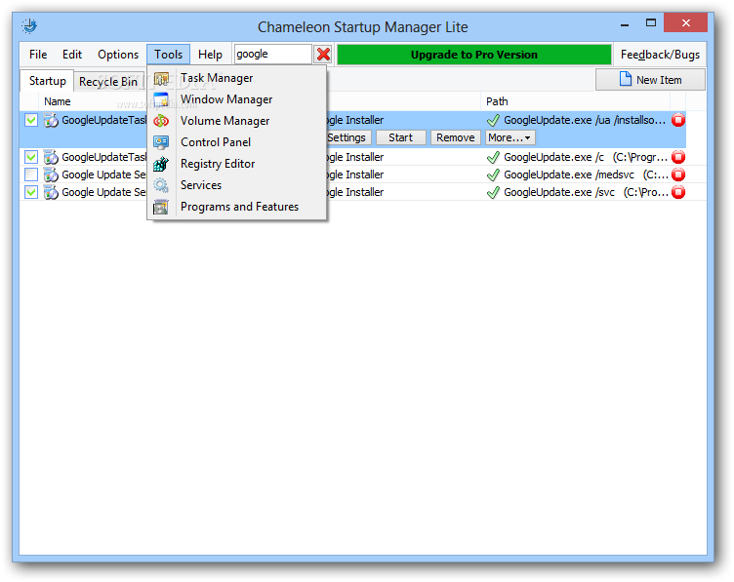Click green checkmark on /svc path
The width and height of the screenshot is (734, 582).
pyautogui.click(x=493, y=192)
